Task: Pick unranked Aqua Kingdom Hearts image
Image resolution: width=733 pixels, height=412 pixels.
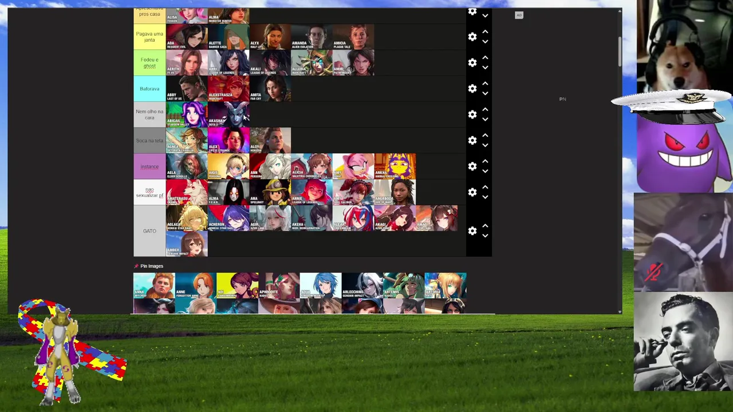Action: pyautogui.click(x=321, y=286)
